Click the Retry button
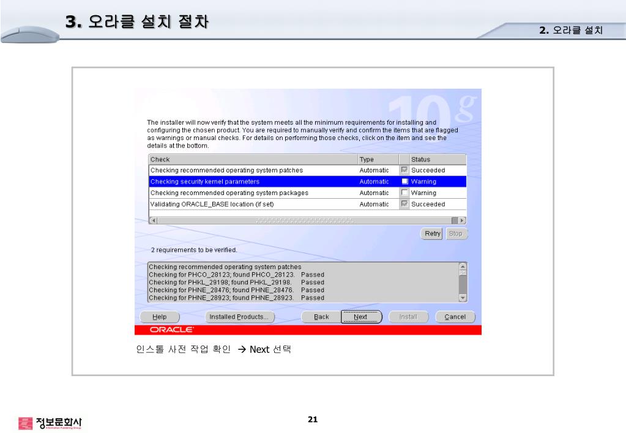 click(x=432, y=234)
